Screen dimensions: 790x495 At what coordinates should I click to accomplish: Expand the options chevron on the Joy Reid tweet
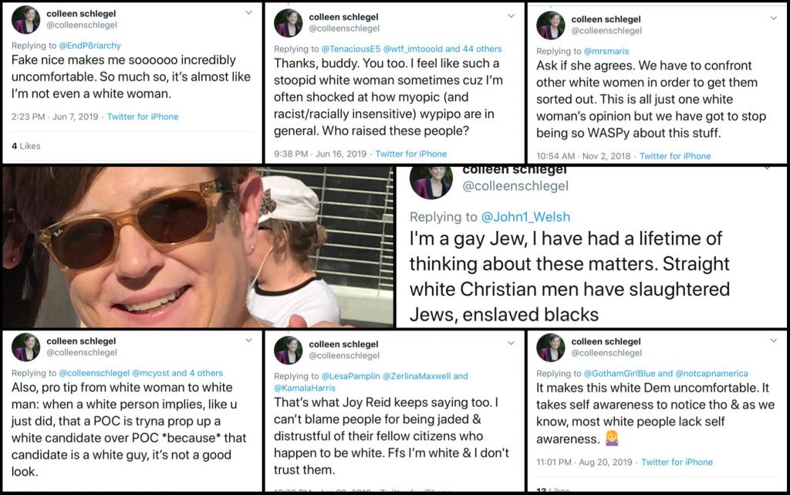pyautogui.click(x=511, y=341)
